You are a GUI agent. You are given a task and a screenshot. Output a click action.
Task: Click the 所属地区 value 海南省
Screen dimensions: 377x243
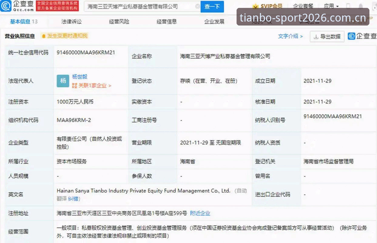187,162
